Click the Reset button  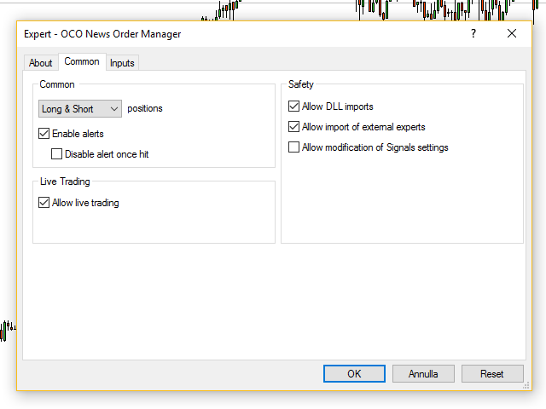(492, 373)
